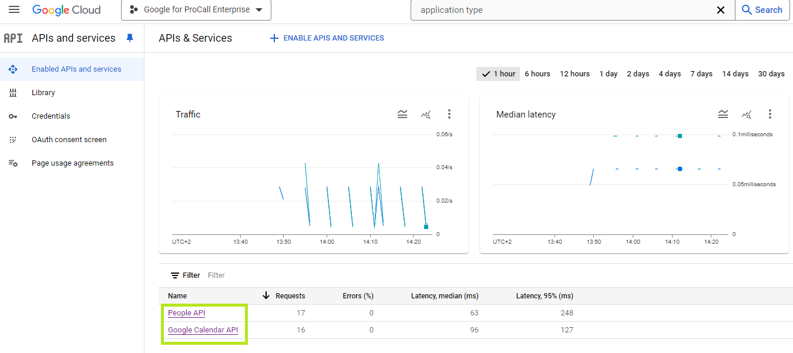Select the 1 hour time range

498,74
